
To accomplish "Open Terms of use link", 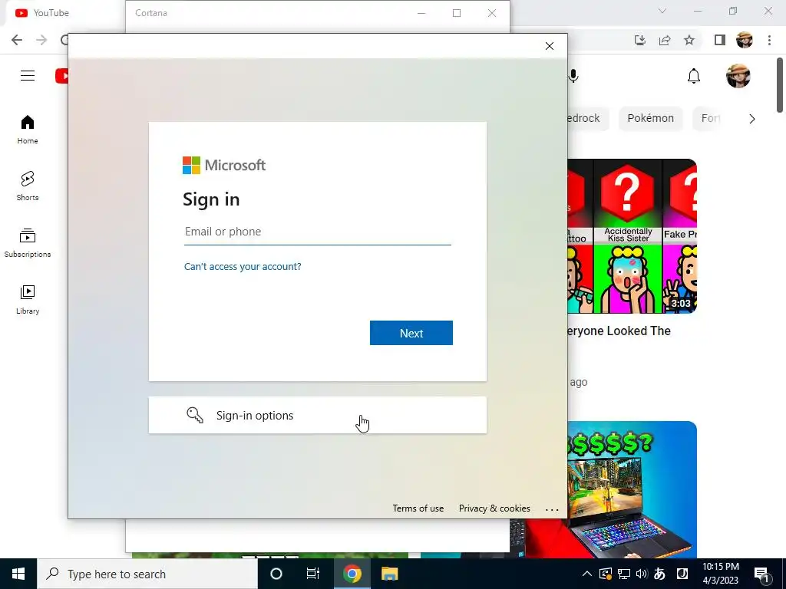I will [x=418, y=508].
